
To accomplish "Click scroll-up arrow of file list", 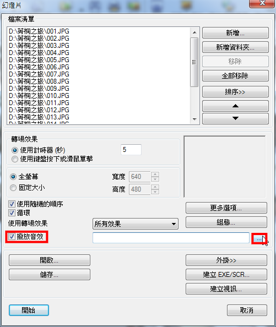I will point(194,32).
